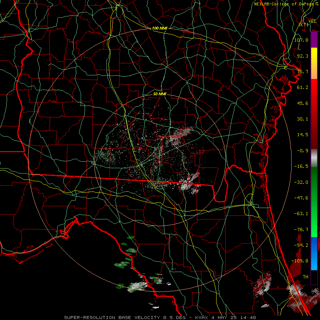Click the 14.5 value on the velocity scale
This screenshot has height=320, width=320.
pyautogui.click(x=303, y=135)
